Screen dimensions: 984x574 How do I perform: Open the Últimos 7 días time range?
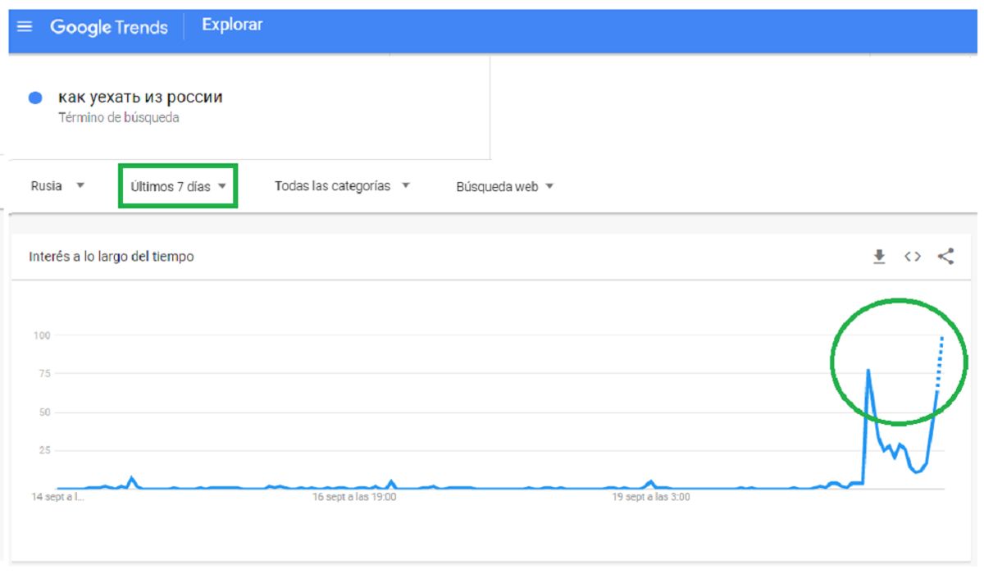(x=178, y=186)
